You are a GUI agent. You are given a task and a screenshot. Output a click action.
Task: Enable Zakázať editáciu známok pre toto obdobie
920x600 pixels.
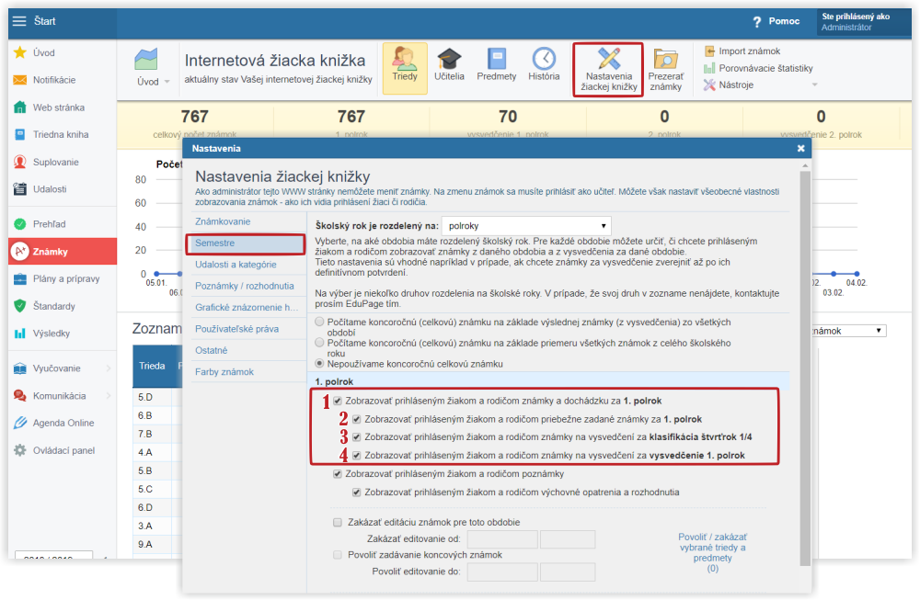[338, 522]
